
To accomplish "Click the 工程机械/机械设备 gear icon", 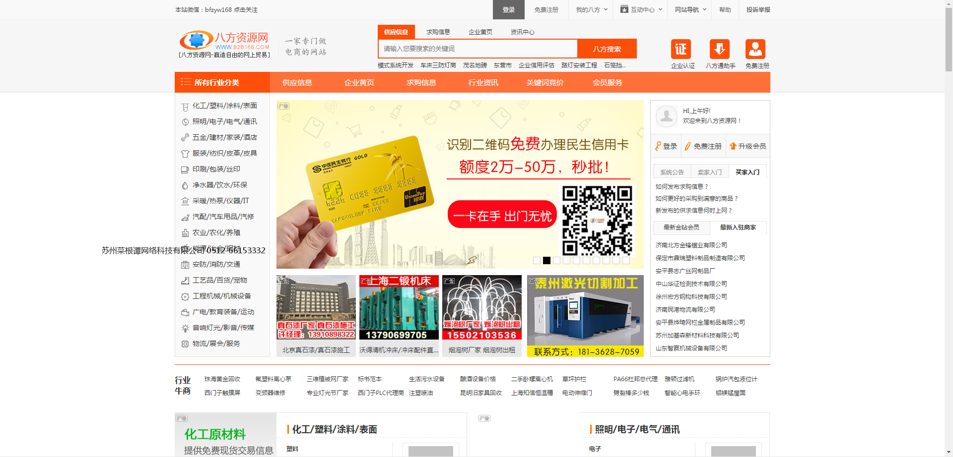I will coord(185,296).
